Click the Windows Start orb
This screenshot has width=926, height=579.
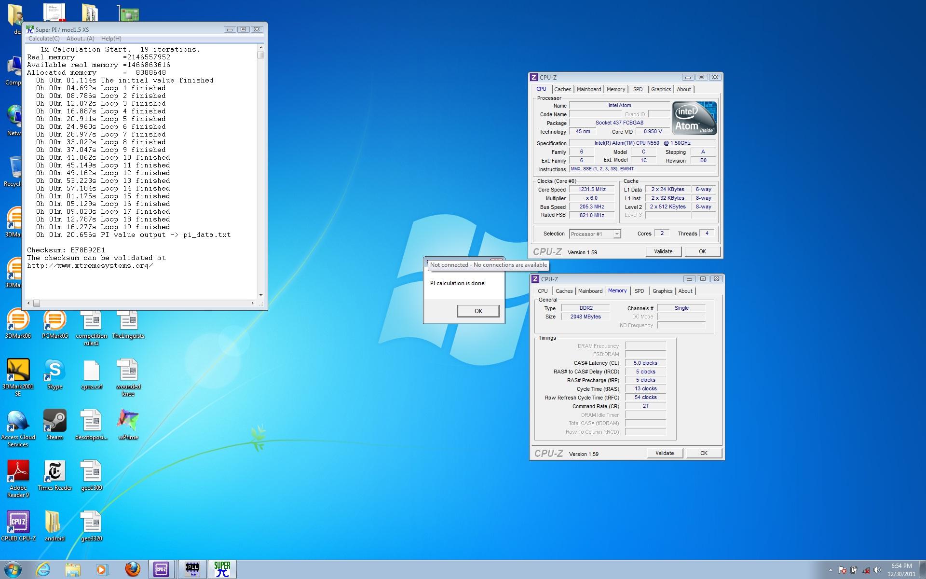point(13,569)
